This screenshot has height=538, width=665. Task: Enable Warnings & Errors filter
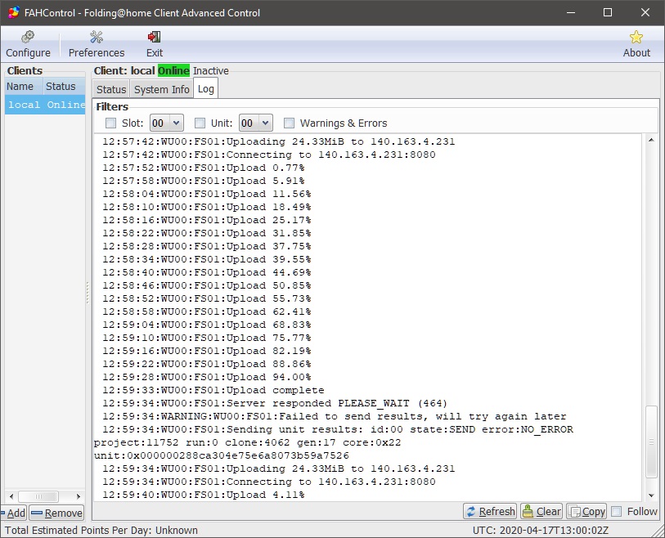[289, 123]
